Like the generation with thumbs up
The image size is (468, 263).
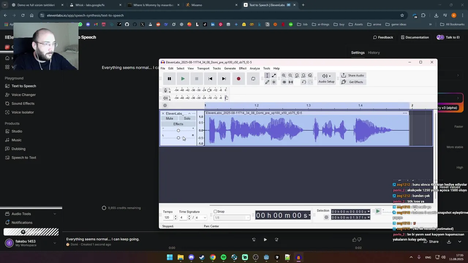[354, 240]
